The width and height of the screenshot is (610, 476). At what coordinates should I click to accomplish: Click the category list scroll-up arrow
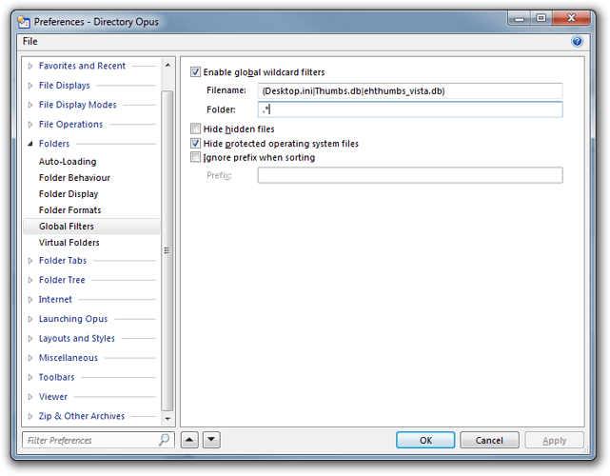click(167, 65)
